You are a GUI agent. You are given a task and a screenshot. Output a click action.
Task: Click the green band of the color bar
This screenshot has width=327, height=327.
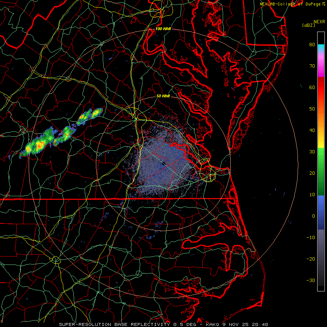[x=321, y=171]
